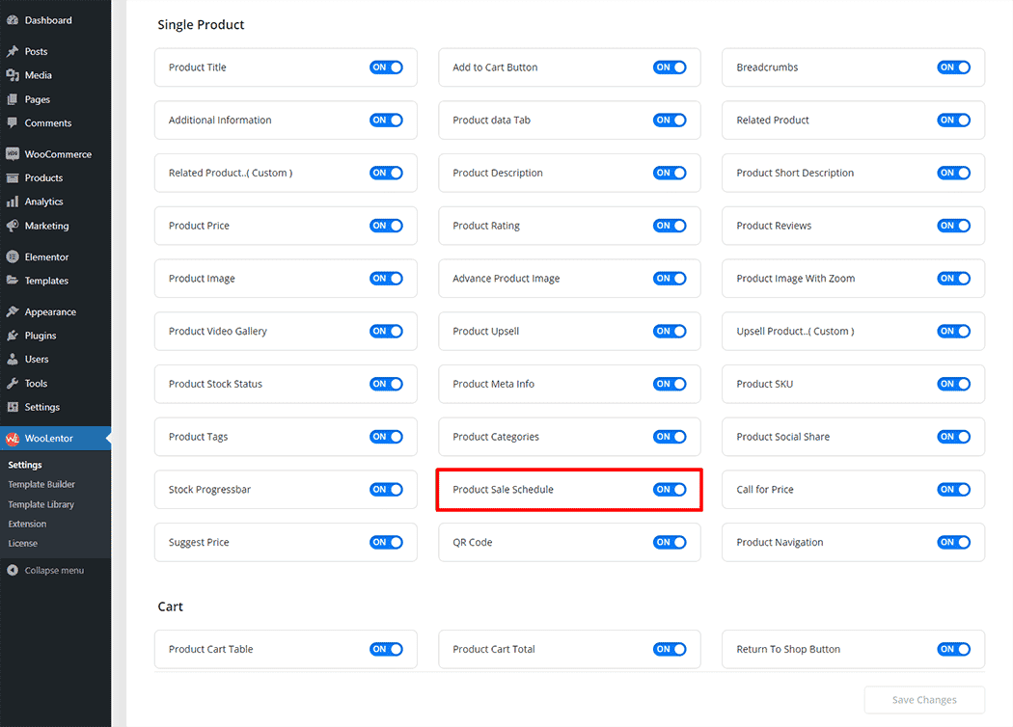Disable the Product Sale Schedule toggle
1013x727 pixels.
pos(670,490)
